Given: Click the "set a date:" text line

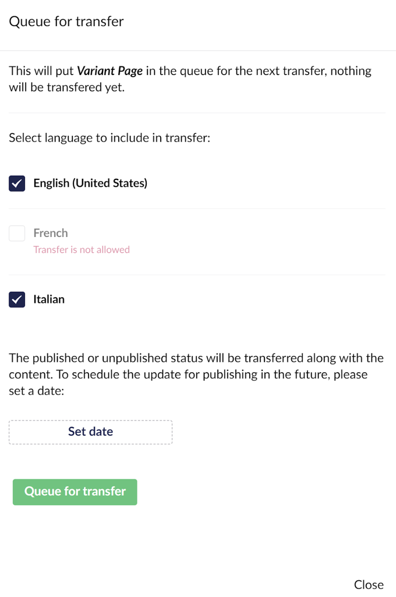Looking at the screenshot, I should (36, 391).
